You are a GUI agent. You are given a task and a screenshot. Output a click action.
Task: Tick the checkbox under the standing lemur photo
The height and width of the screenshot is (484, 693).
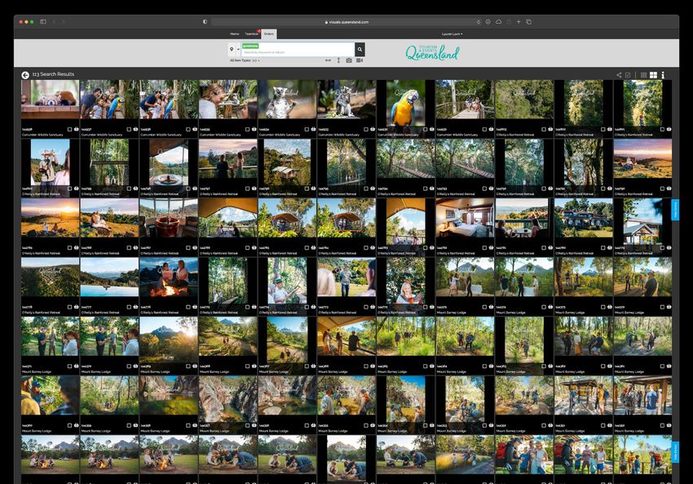(307, 129)
